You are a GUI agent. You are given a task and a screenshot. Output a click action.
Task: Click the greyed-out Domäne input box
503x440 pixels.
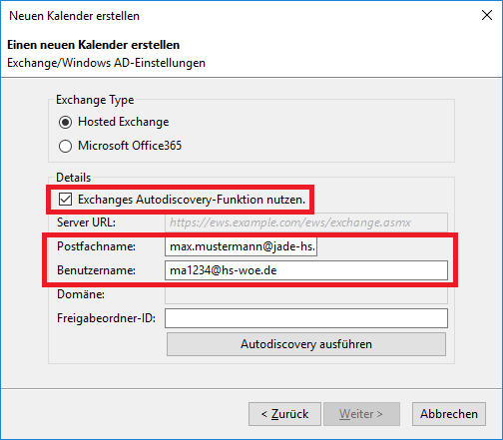pos(306,294)
